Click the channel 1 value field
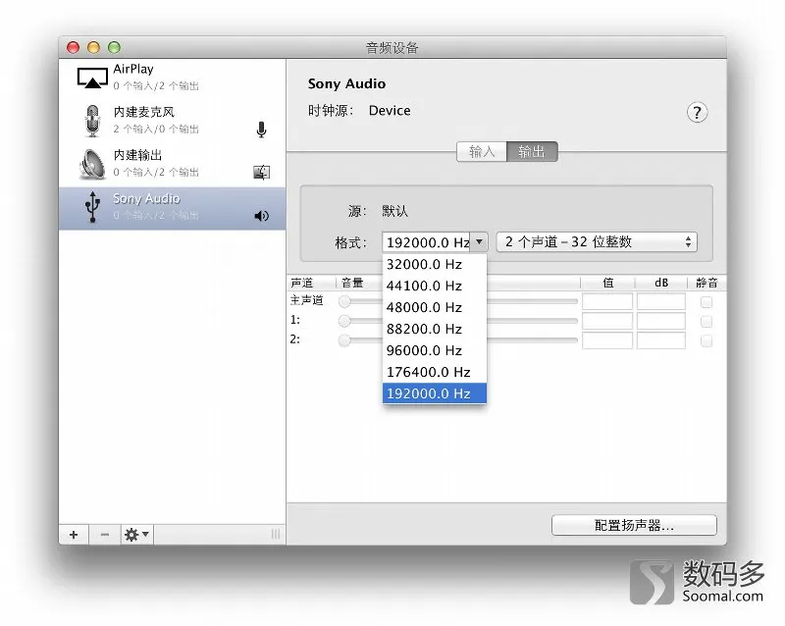This screenshot has height=626, width=785. pos(607,321)
